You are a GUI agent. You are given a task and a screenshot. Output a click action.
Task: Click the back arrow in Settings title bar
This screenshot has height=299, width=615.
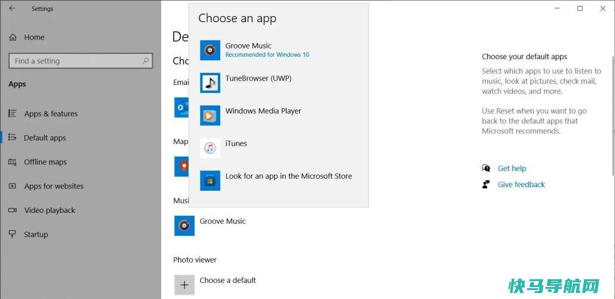pyautogui.click(x=12, y=8)
